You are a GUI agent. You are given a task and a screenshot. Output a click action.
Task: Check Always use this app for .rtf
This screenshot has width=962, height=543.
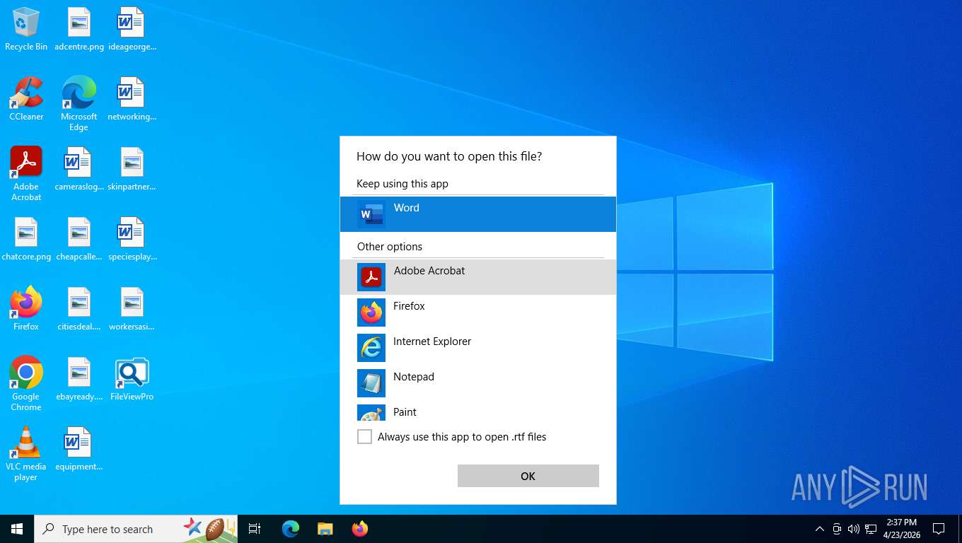pos(364,437)
